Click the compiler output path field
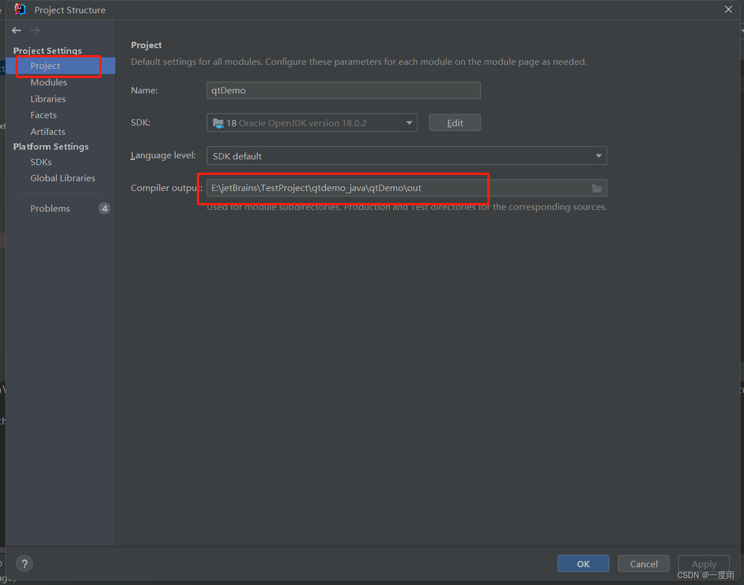Viewport: 744px width, 585px height. click(x=344, y=188)
